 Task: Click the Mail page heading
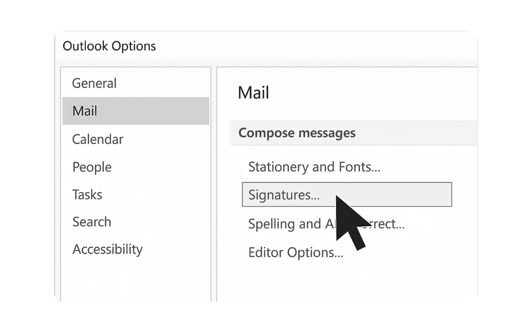[253, 92]
